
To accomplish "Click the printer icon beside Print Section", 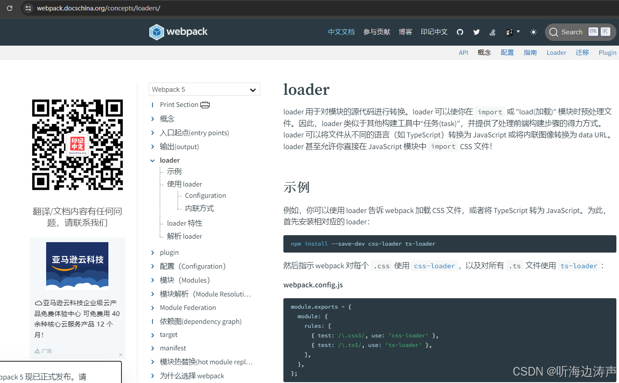I will point(205,105).
